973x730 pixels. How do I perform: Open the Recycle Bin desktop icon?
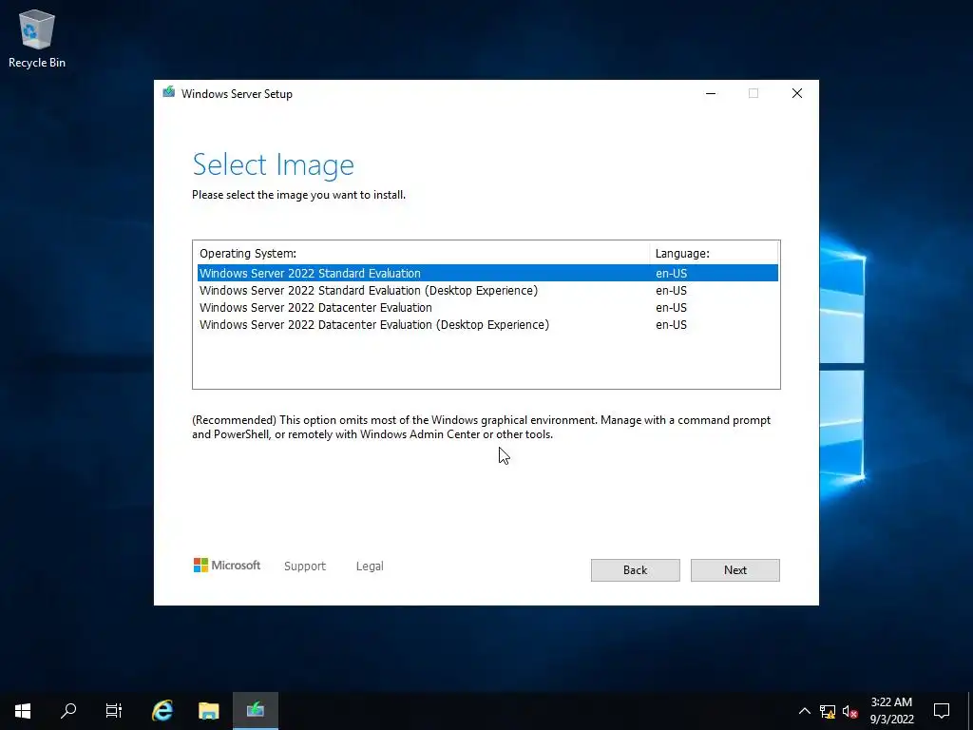[37, 38]
